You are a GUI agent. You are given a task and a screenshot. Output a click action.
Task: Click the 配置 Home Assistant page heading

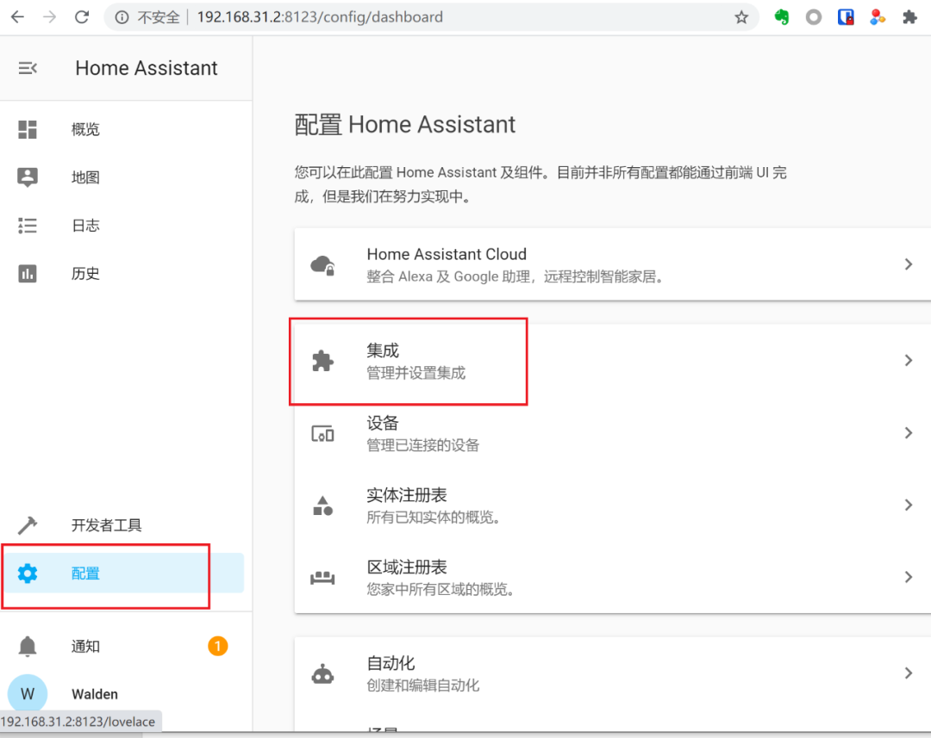point(405,125)
